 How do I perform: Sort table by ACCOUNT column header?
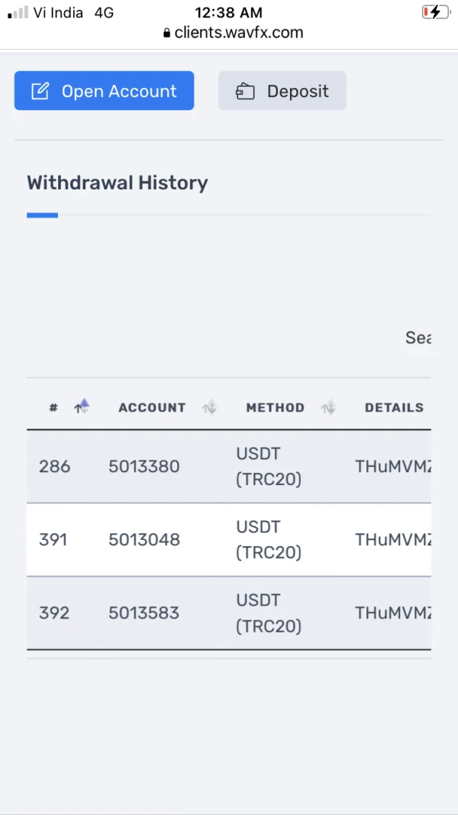click(152, 408)
